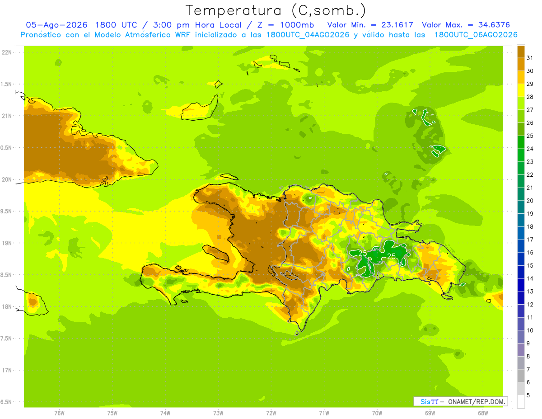
Task: Click the "69W" longitude label
Action: 430,413
